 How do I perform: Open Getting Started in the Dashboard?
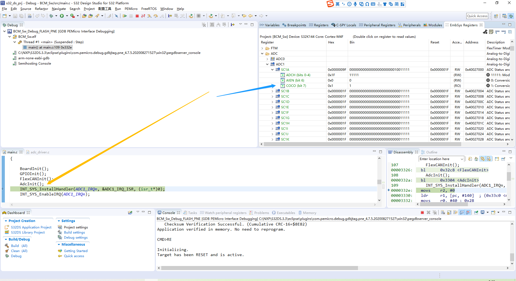coord(76,251)
